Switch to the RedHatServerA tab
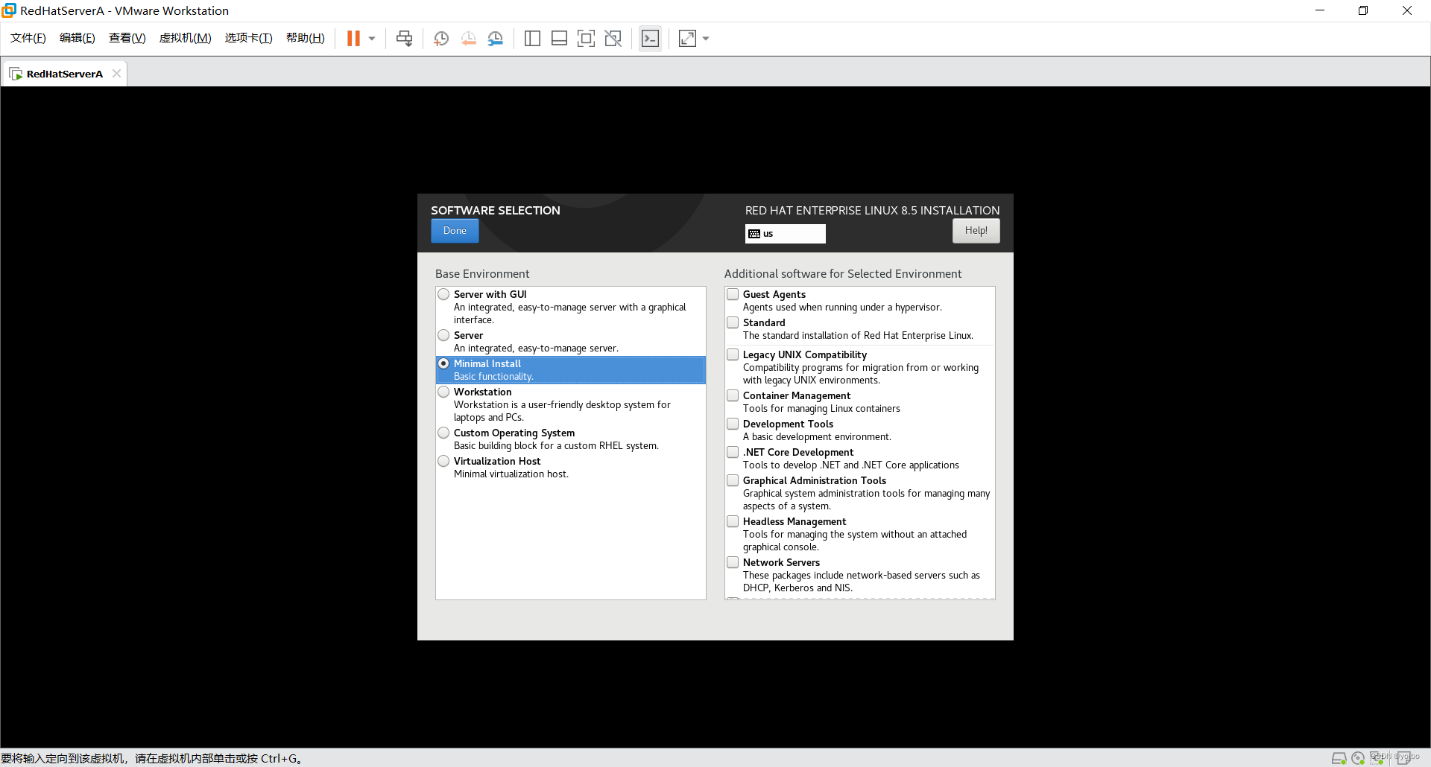The height and width of the screenshot is (767, 1431). (64, 74)
